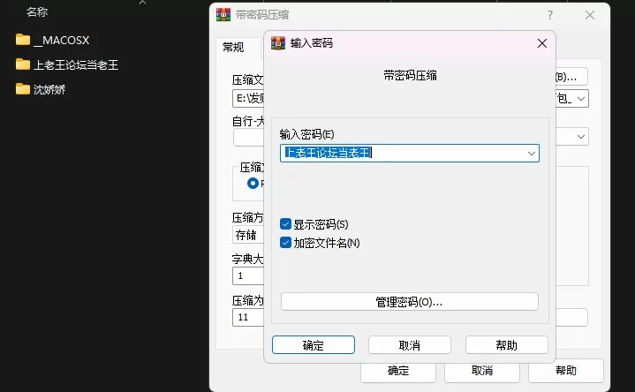Open the archive name dropdown in the background dialog
The image size is (635, 392).
pos(580,99)
